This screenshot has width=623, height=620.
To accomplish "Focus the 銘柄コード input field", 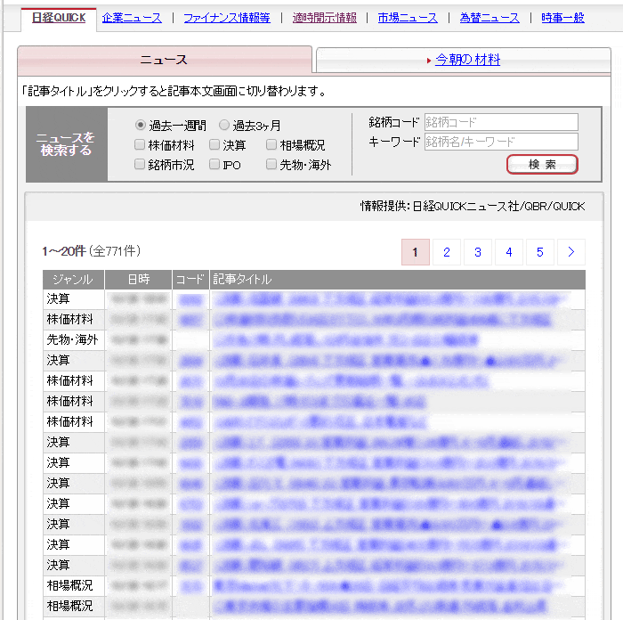I will (x=501, y=122).
